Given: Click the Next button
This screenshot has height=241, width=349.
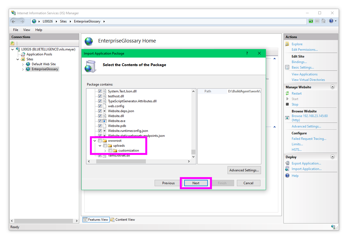Looking at the screenshot, I should coord(196,183).
